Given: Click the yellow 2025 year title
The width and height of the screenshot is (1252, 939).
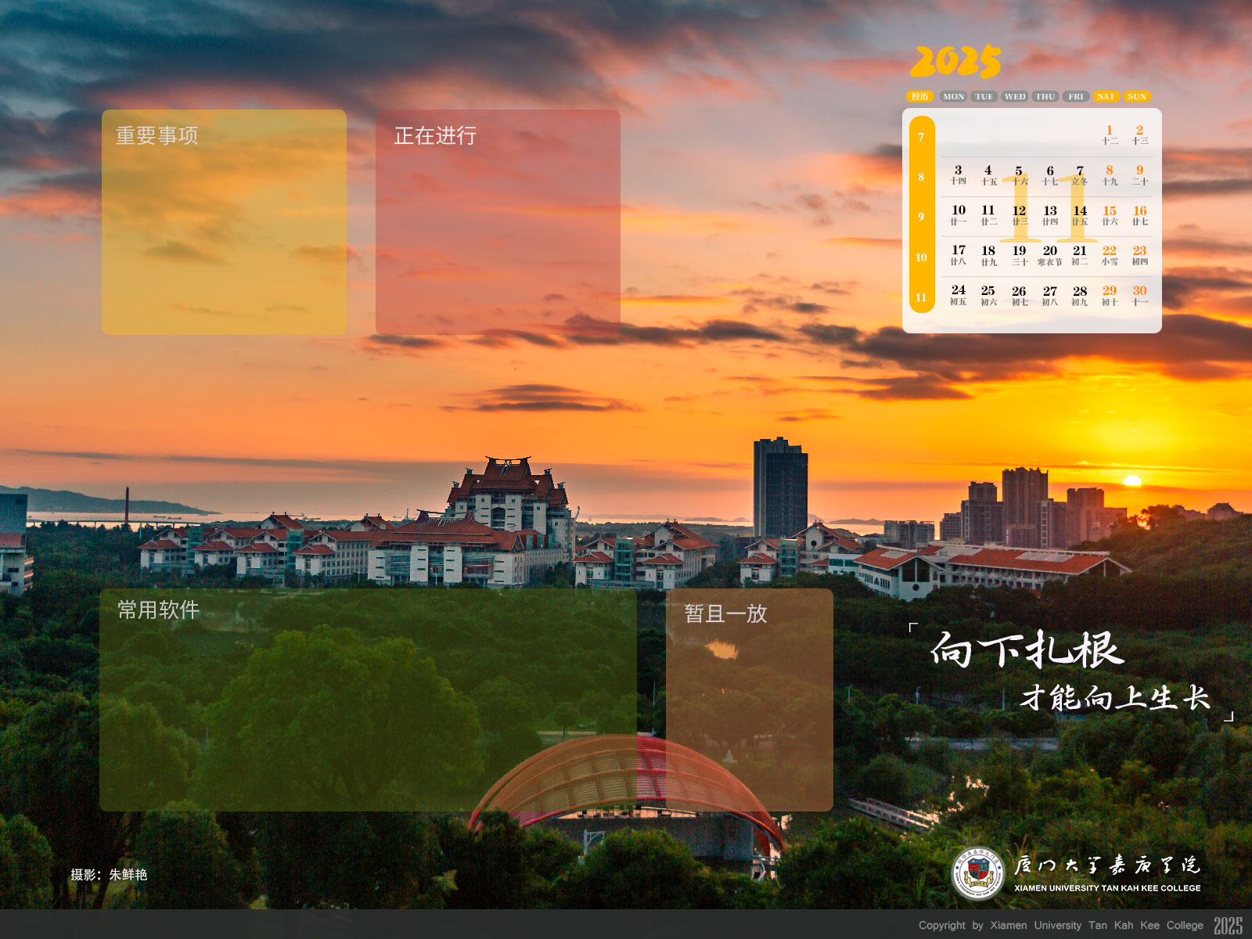Looking at the screenshot, I should [x=955, y=62].
